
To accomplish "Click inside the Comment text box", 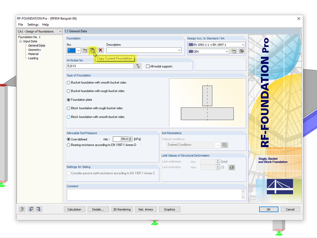I will tap(153, 195).
